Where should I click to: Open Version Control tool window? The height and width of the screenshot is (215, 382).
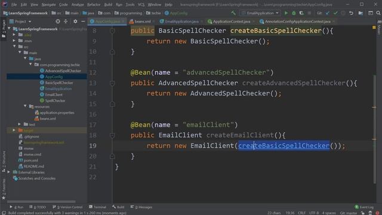tap(67, 207)
